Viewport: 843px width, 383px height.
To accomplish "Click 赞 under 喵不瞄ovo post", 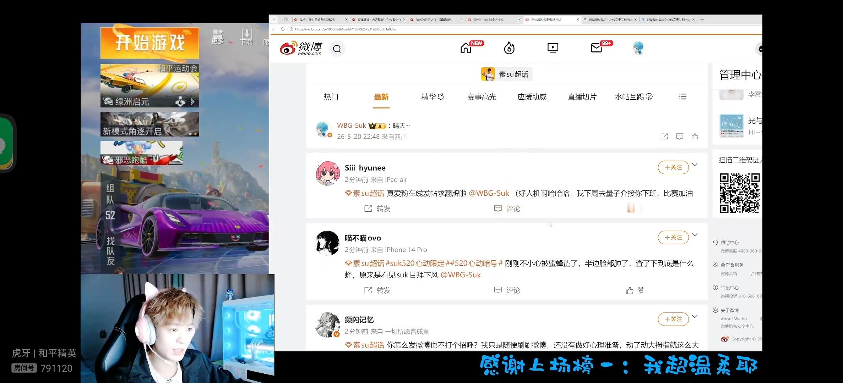I will [x=635, y=290].
